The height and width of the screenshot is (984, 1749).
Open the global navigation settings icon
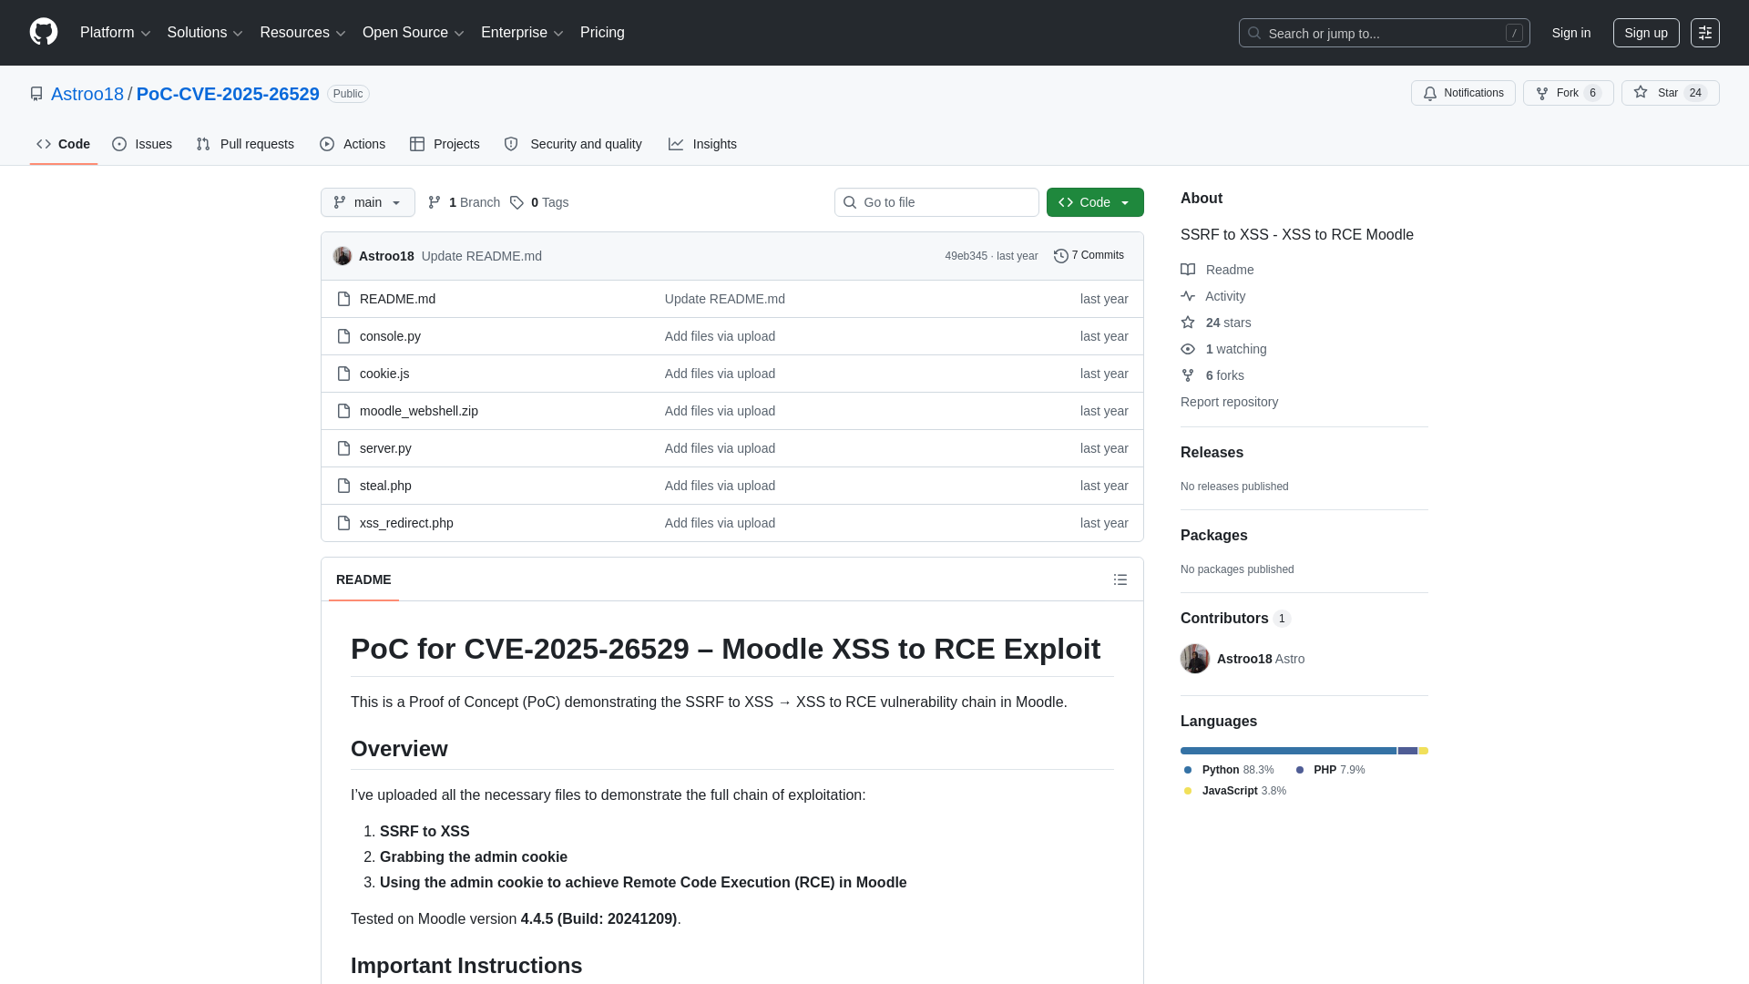(x=1705, y=33)
